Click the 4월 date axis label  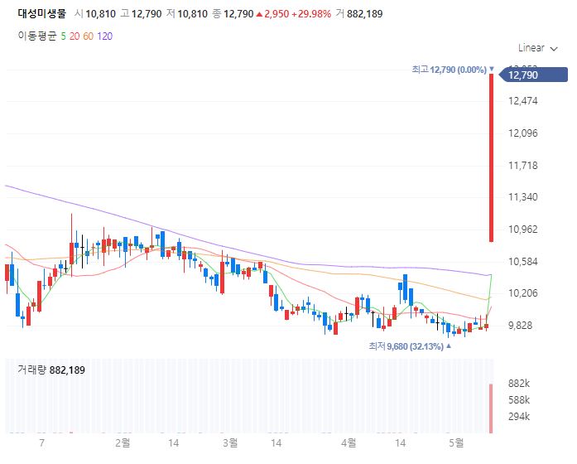point(349,442)
